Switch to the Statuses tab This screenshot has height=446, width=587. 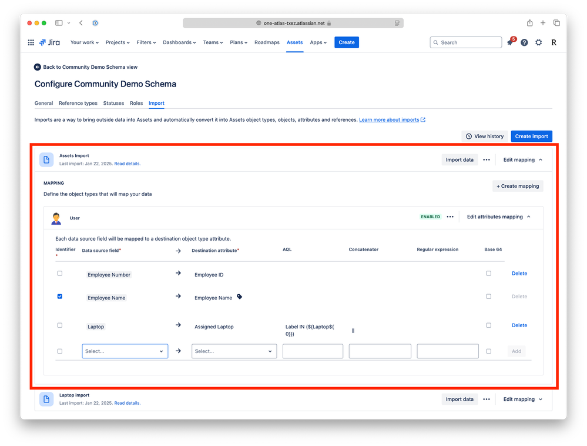(x=113, y=103)
